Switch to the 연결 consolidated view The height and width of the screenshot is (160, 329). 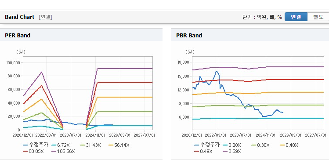pyautogui.click(x=296, y=17)
